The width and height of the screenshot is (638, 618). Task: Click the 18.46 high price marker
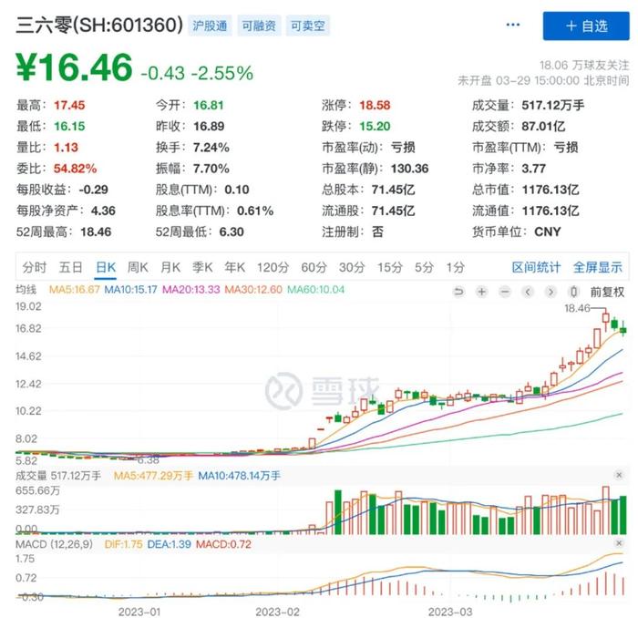click(x=577, y=308)
